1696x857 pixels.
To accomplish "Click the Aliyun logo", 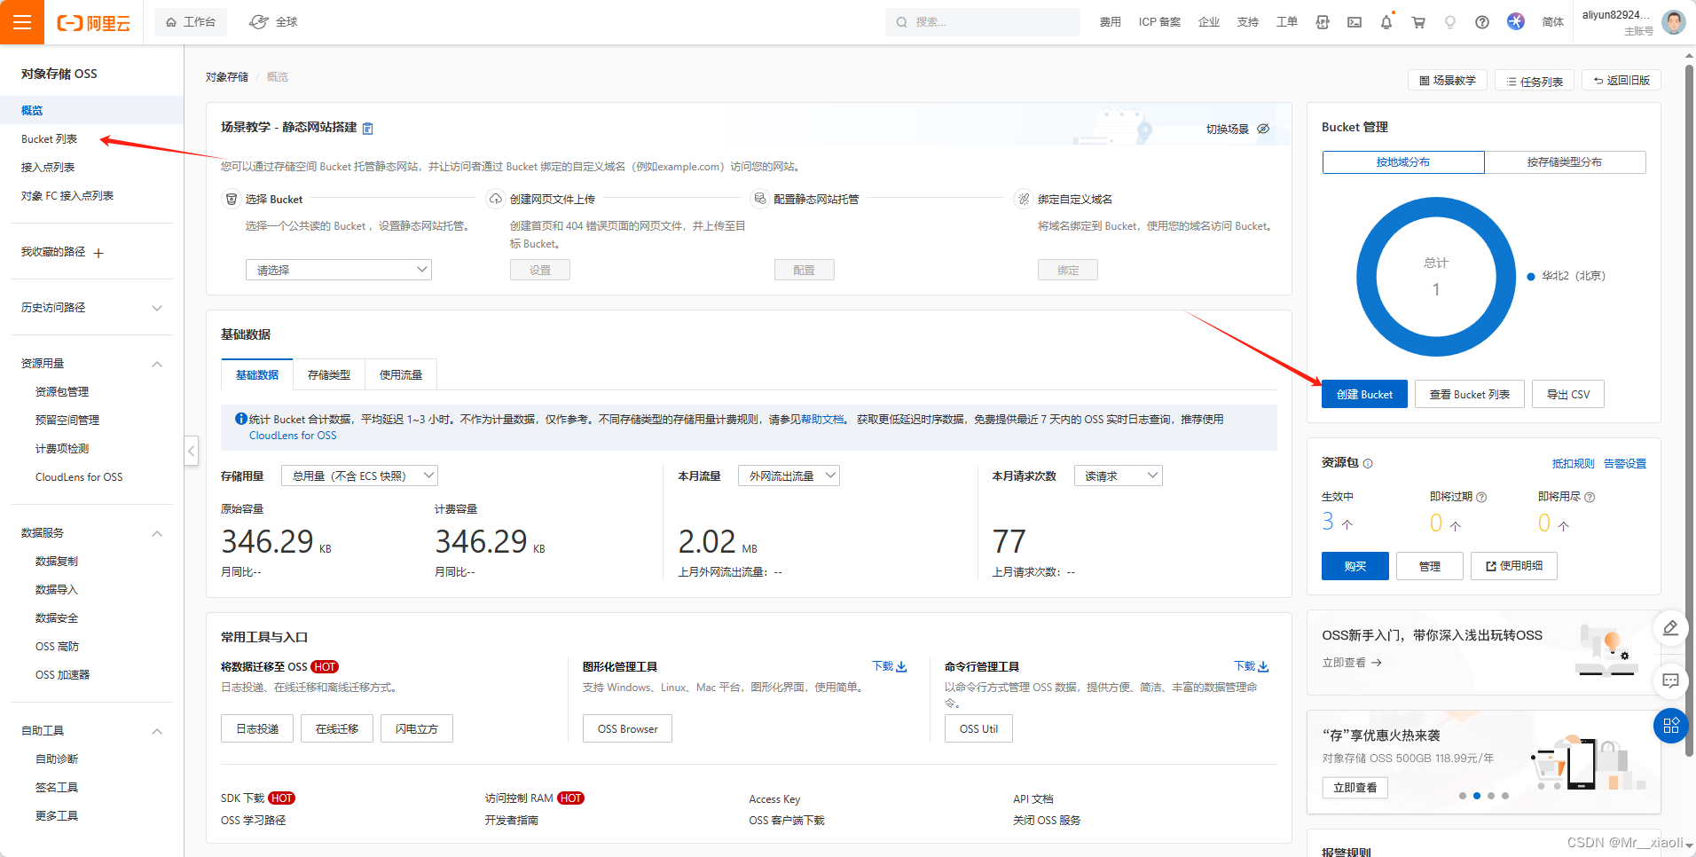I will [x=93, y=23].
